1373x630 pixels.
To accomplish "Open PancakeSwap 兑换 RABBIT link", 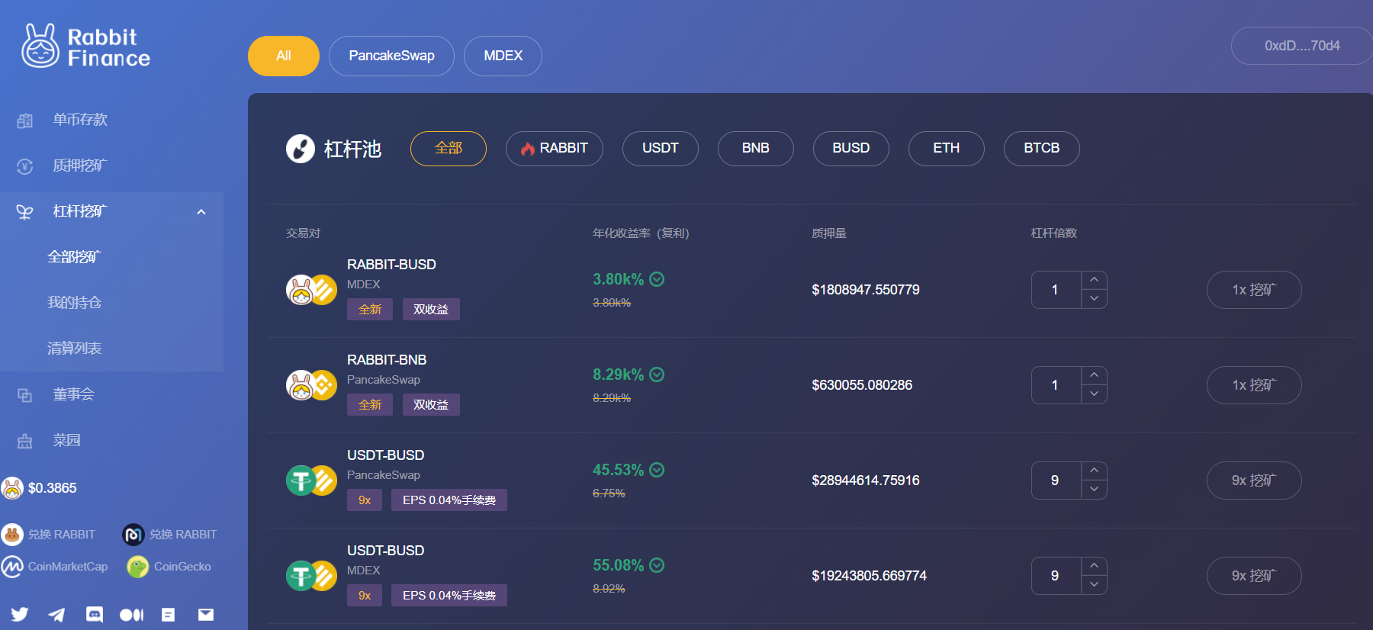I will click(x=49, y=535).
